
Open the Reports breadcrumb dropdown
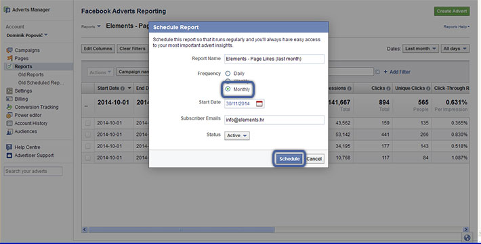91,26
